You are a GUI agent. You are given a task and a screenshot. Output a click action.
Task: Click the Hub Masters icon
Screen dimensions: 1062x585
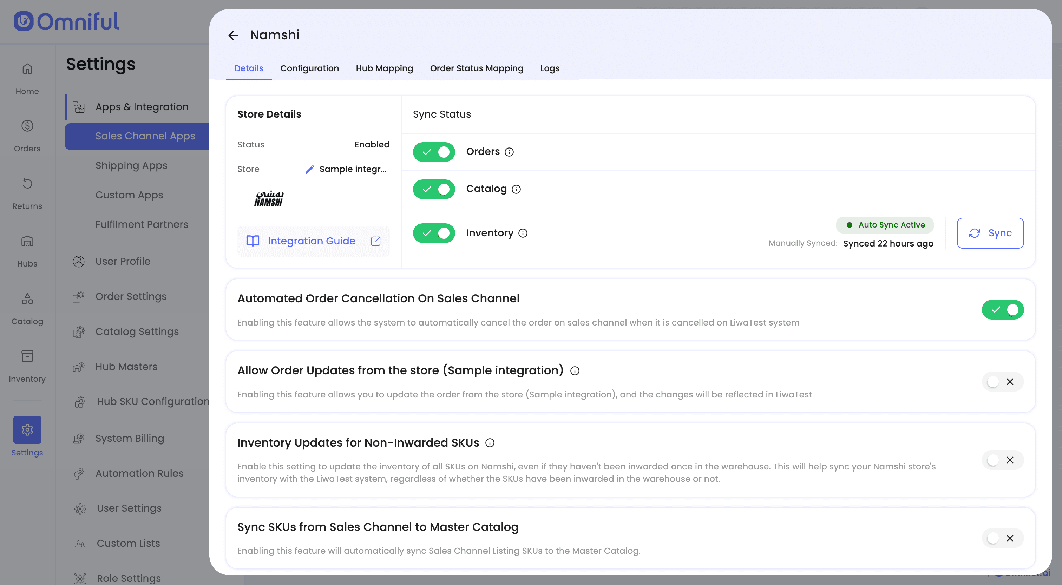click(x=79, y=367)
